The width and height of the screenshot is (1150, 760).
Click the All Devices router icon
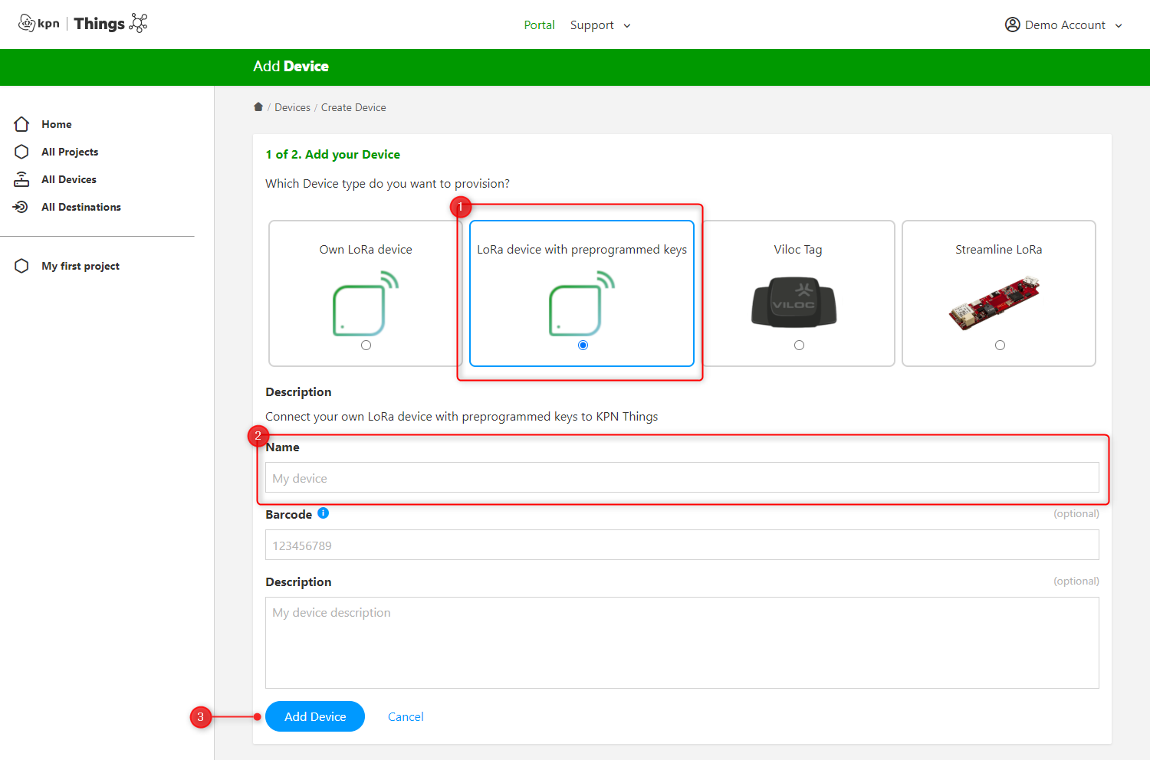21,179
